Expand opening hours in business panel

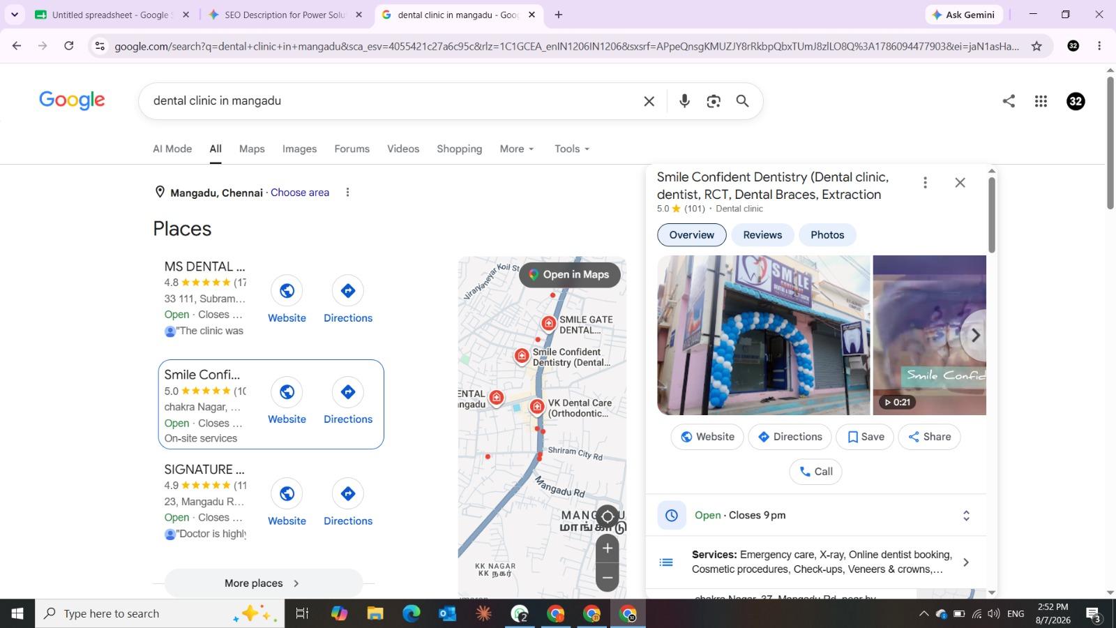(966, 516)
